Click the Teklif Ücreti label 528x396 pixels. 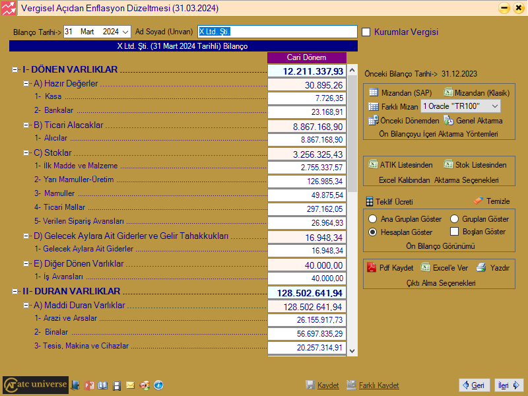(x=394, y=202)
